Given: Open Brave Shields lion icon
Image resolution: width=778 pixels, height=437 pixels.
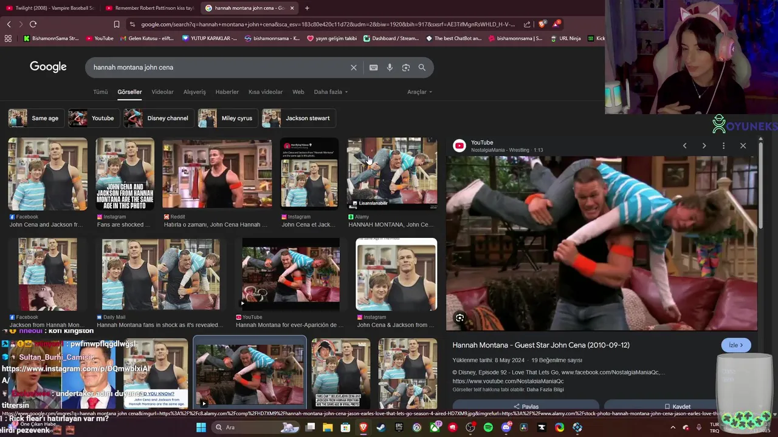Looking at the screenshot, I should [542, 24].
